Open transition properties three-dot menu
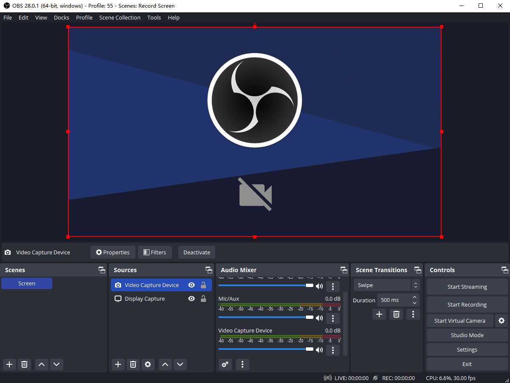510x383 pixels. pos(413,314)
